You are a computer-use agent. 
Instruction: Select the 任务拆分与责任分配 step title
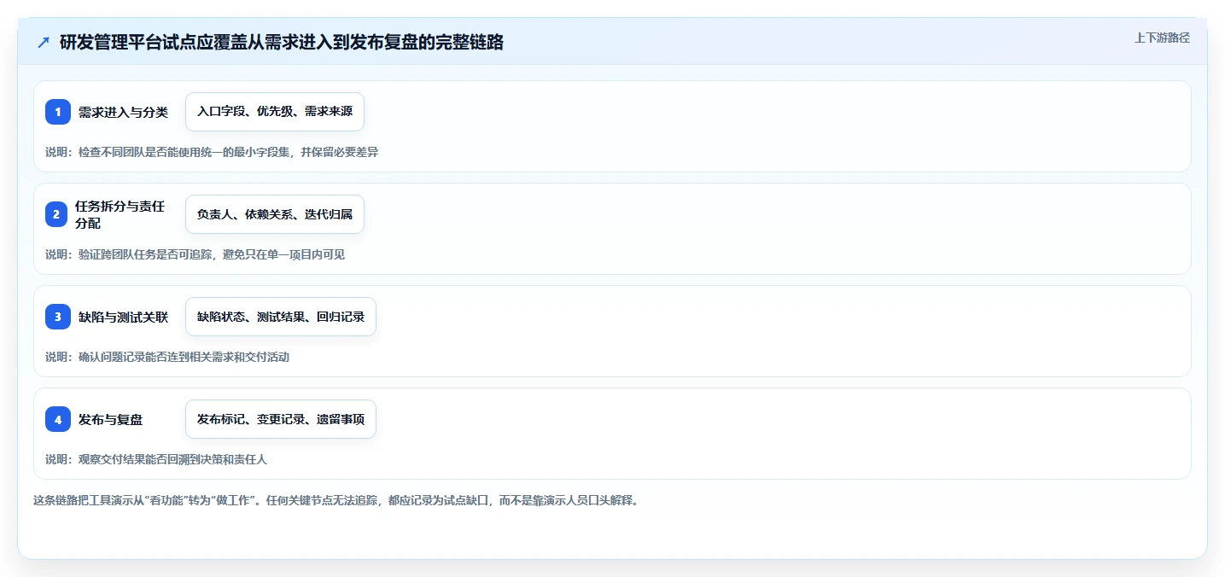[120, 214]
